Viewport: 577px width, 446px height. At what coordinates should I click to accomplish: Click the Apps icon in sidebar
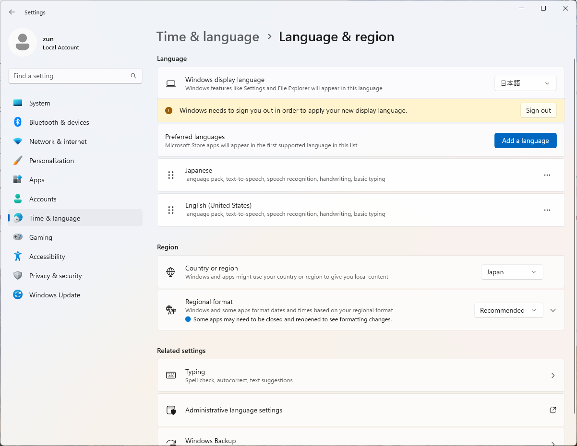click(x=18, y=180)
